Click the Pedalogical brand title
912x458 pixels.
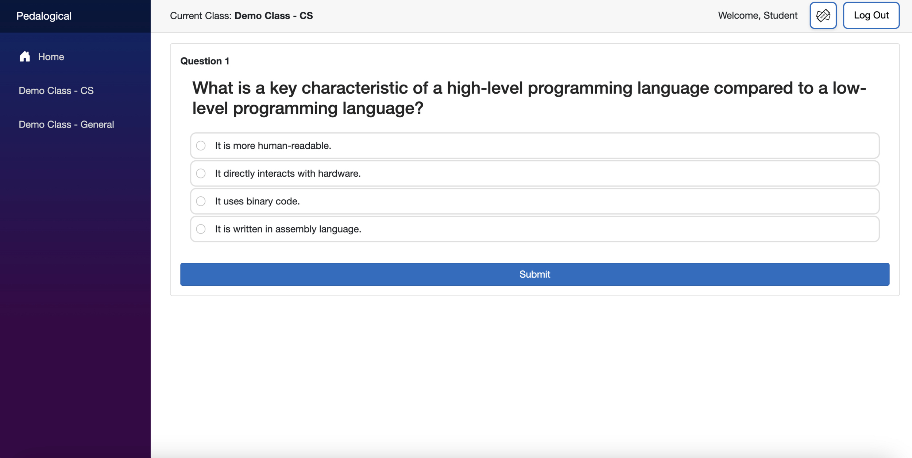44,16
